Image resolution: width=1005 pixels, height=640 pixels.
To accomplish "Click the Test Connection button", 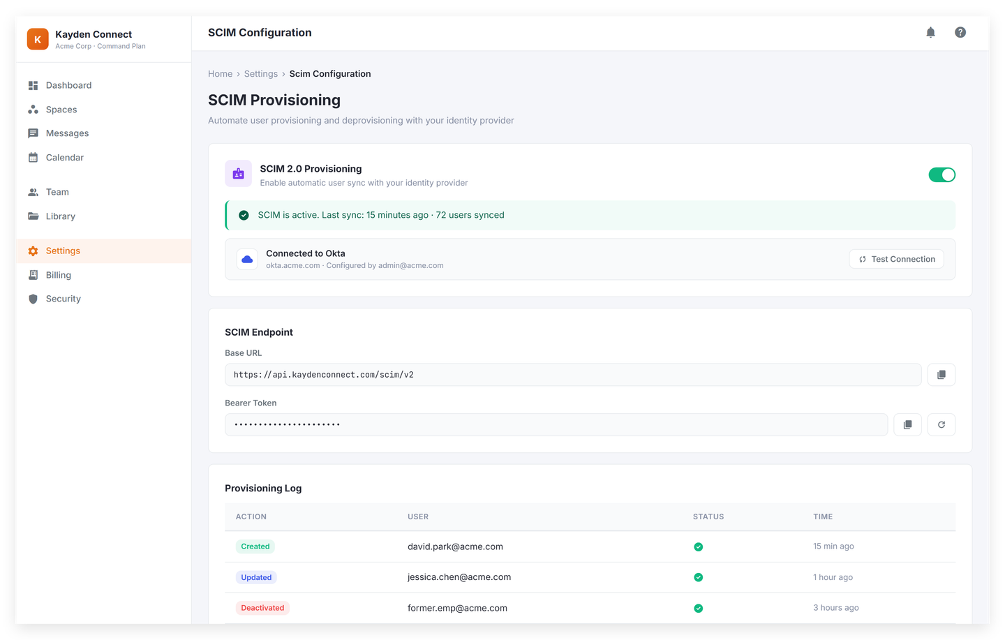I will coord(896,259).
